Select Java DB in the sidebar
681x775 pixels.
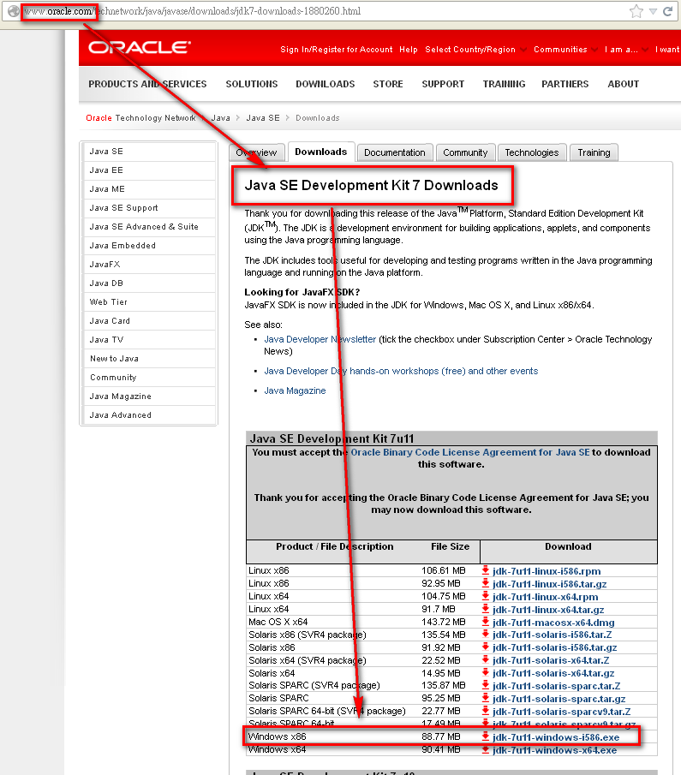point(149,283)
